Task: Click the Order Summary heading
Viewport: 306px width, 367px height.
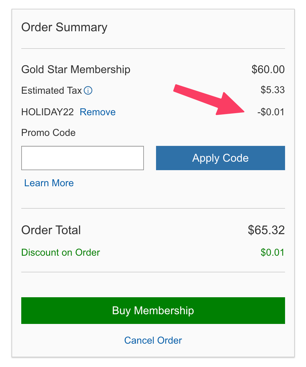Action: point(64,27)
